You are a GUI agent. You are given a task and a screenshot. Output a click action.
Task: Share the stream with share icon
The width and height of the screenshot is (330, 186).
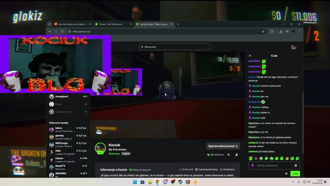tap(228, 155)
